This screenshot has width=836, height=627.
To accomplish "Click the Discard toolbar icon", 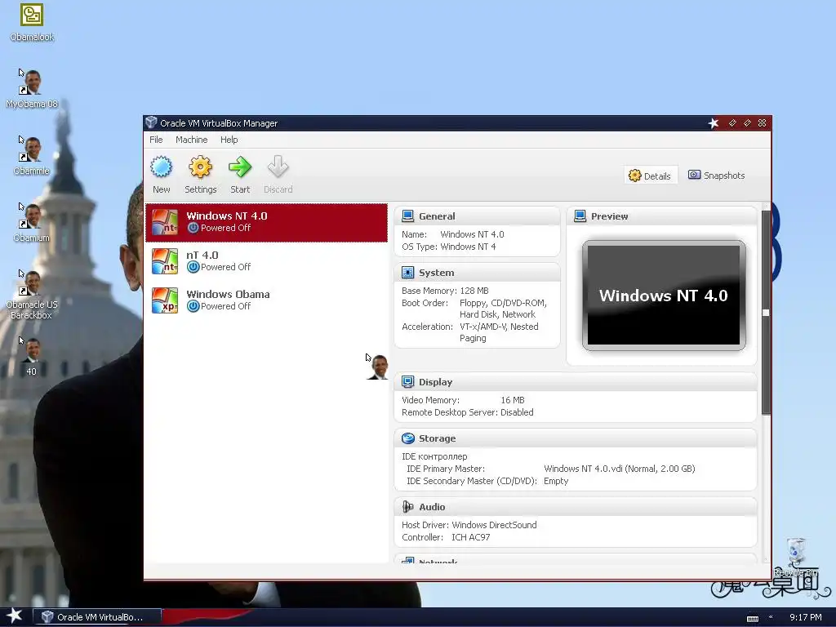I will (278, 167).
